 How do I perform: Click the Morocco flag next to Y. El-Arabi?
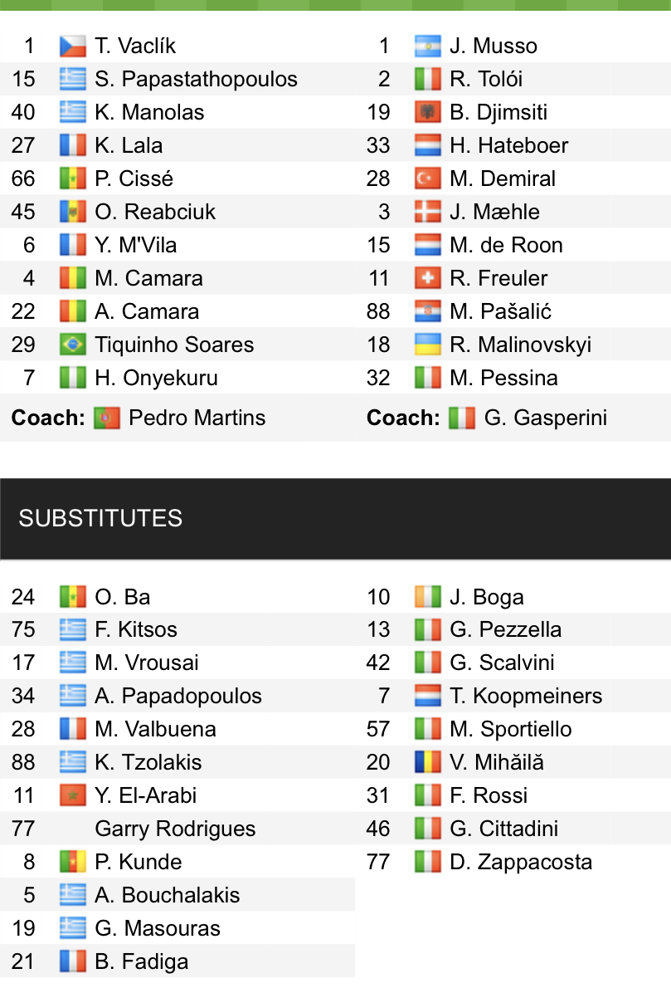pyautogui.click(x=73, y=795)
